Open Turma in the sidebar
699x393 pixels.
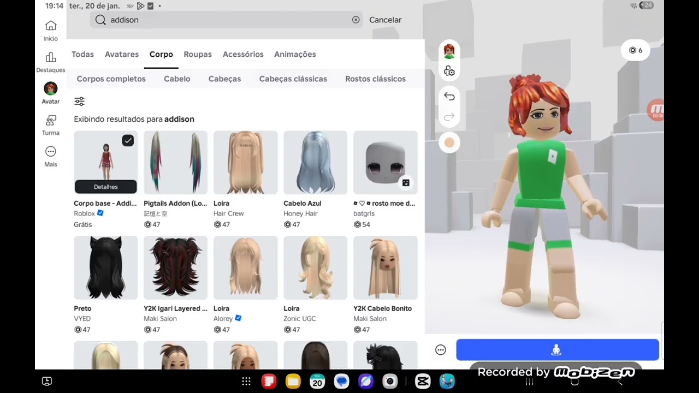51,125
